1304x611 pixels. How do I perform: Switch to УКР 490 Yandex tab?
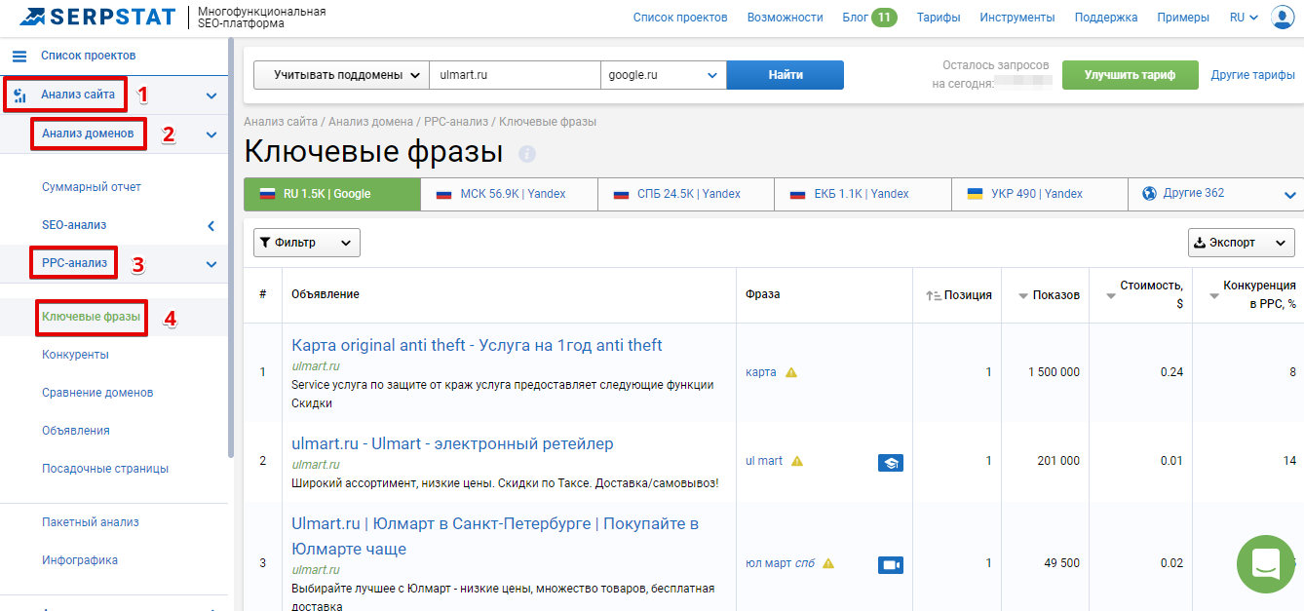pyautogui.click(x=1040, y=194)
